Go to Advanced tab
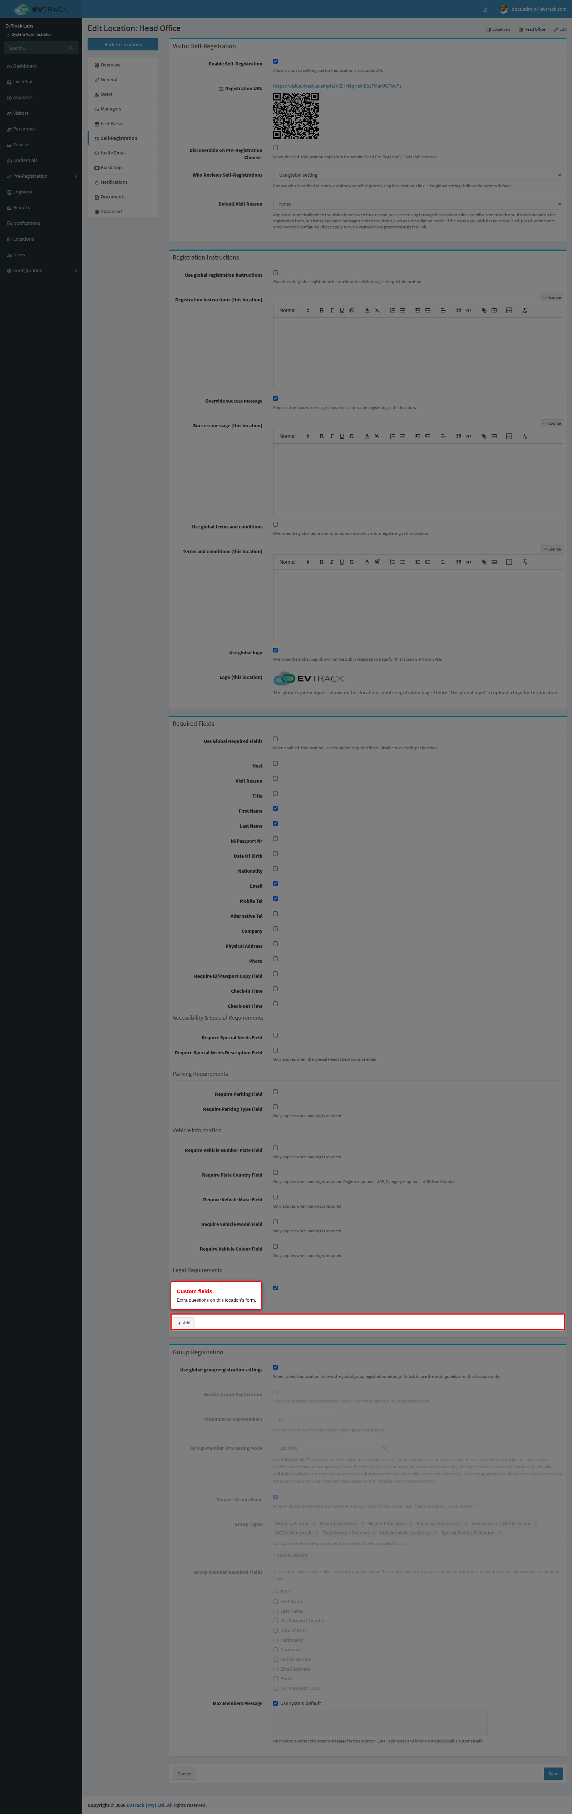572x1814 pixels. click(123, 212)
